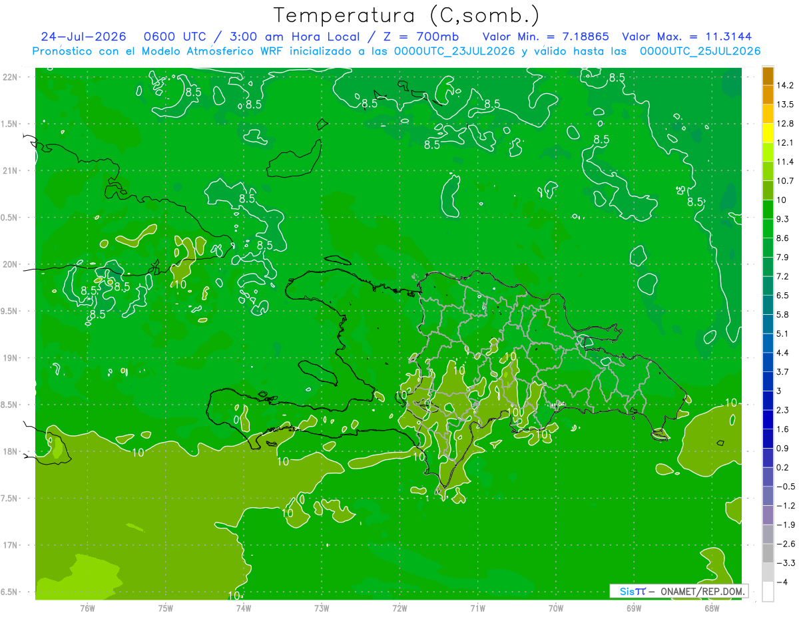Select the date text "24-Jul-2026"
This screenshot has width=799, height=617.
[x=83, y=37]
